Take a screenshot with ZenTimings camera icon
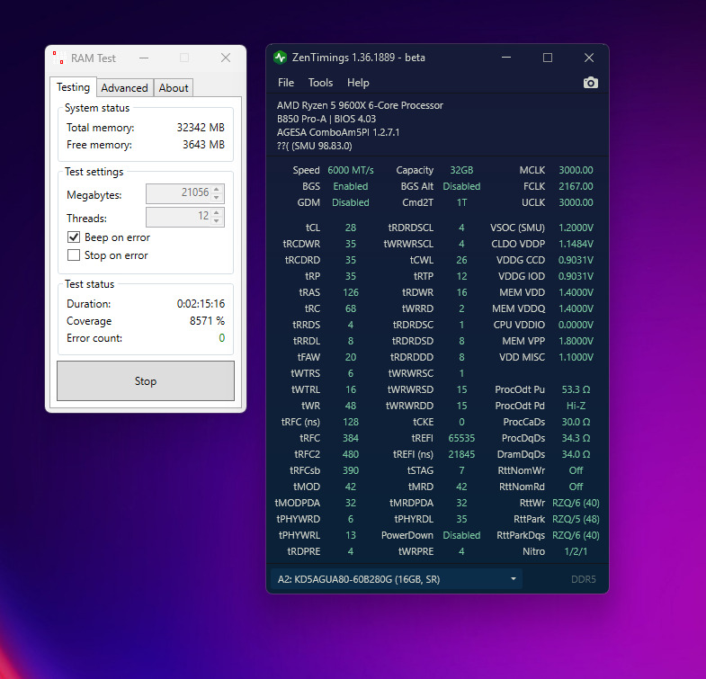Image resolution: width=706 pixels, height=679 pixels. 591,83
